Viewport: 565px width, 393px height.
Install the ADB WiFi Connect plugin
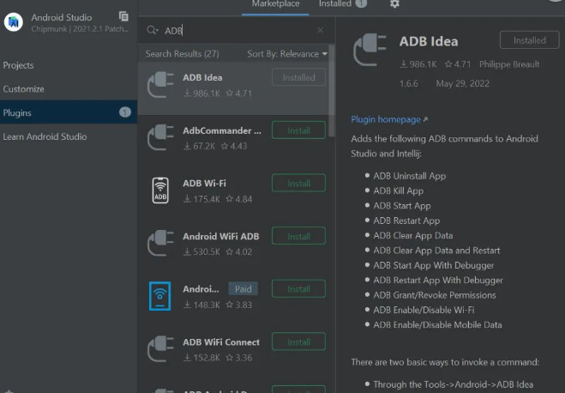(x=298, y=342)
